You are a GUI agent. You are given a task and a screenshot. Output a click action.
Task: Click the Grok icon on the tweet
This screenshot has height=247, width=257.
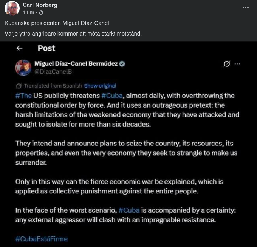pos(227,64)
